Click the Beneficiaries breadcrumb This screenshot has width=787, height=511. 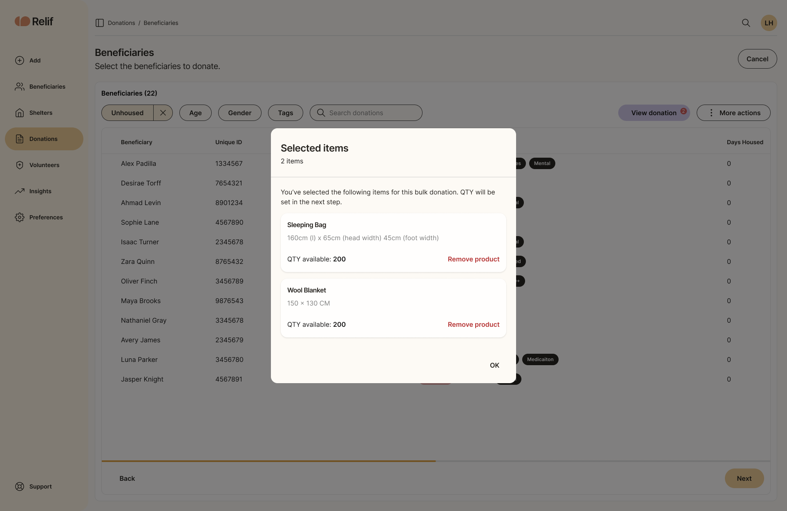click(x=161, y=23)
